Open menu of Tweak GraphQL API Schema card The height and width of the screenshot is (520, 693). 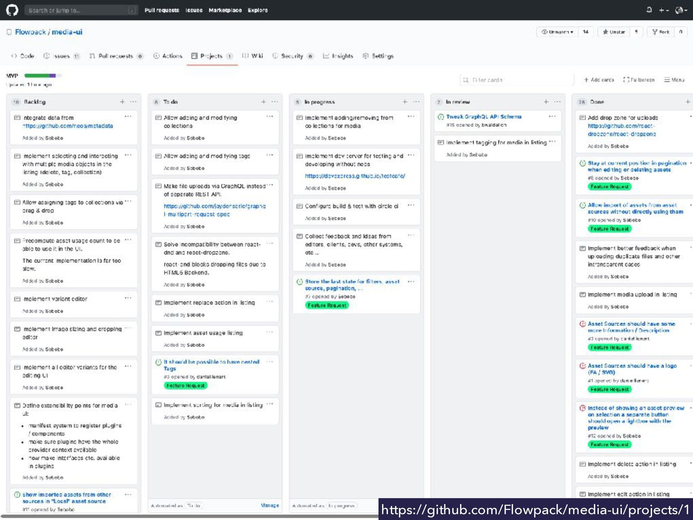552,116
